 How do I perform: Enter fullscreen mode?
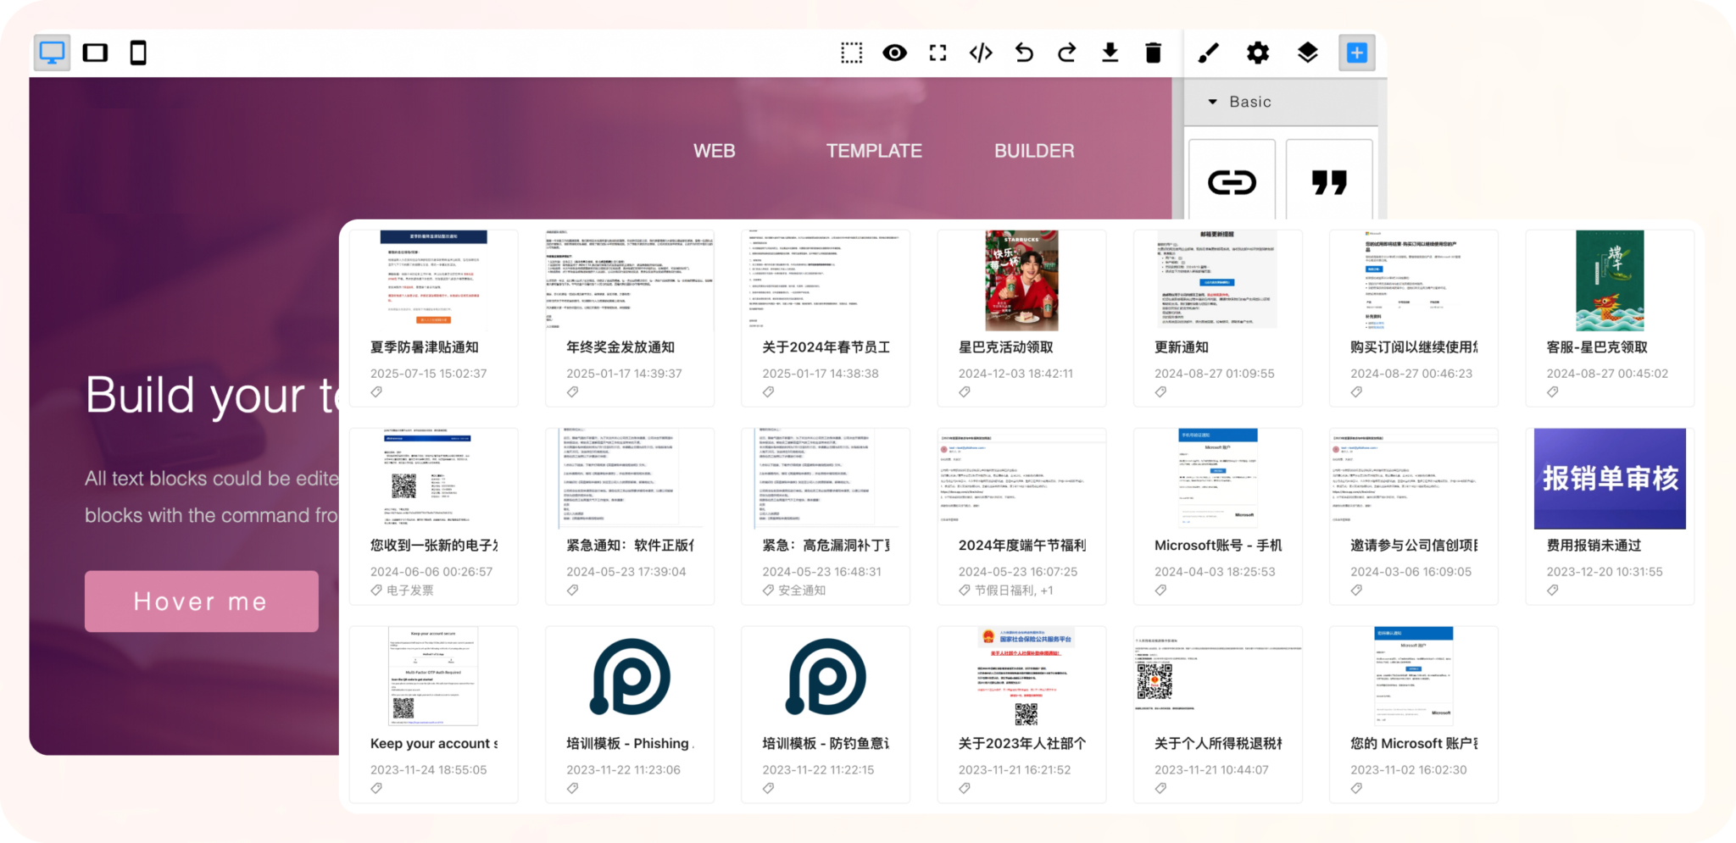(x=938, y=53)
